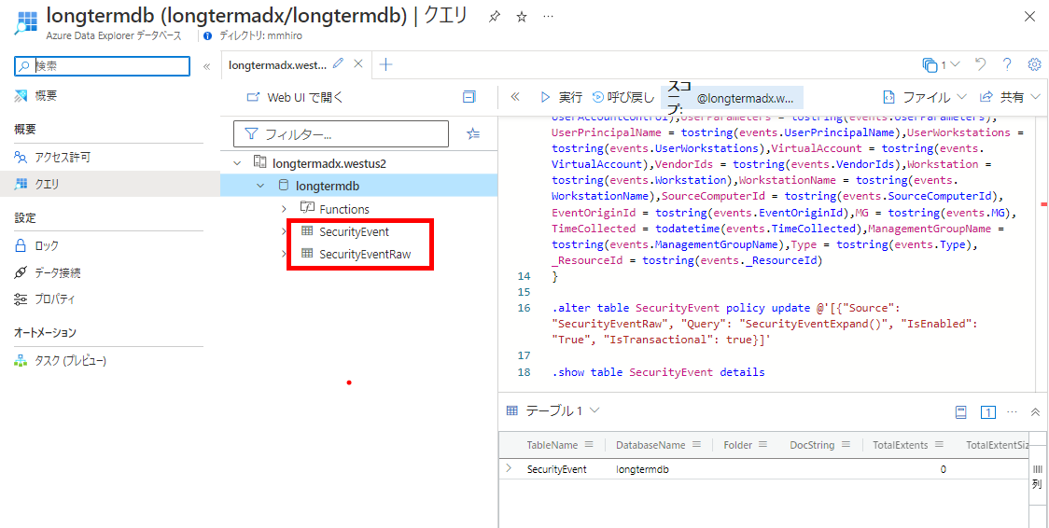Open the 共有 share dropdown
The image size is (1049, 528).
coord(1010,98)
